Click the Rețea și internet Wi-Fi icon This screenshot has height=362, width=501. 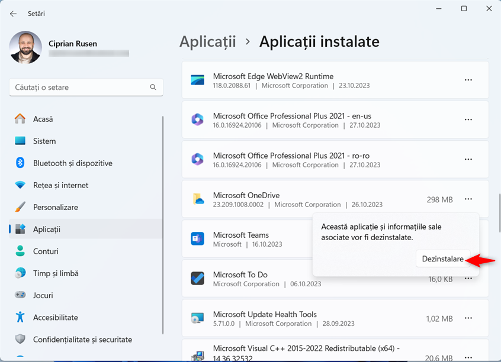coord(20,185)
